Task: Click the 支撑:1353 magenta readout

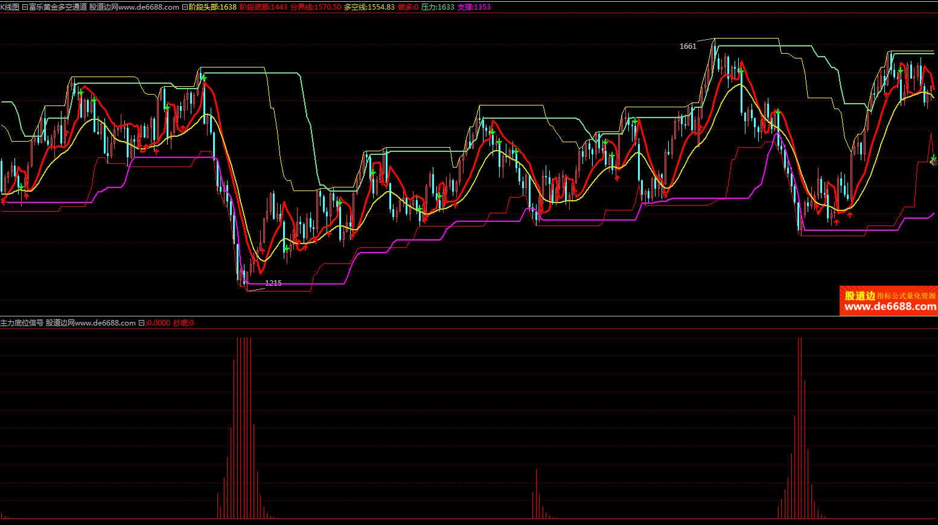Action: [x=474, y=7]
